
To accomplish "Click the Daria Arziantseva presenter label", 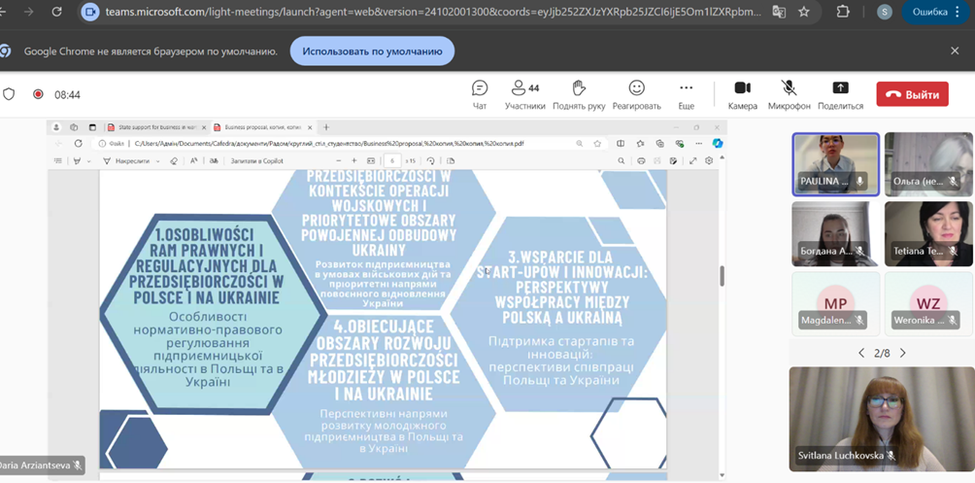I will coord(41,465).
